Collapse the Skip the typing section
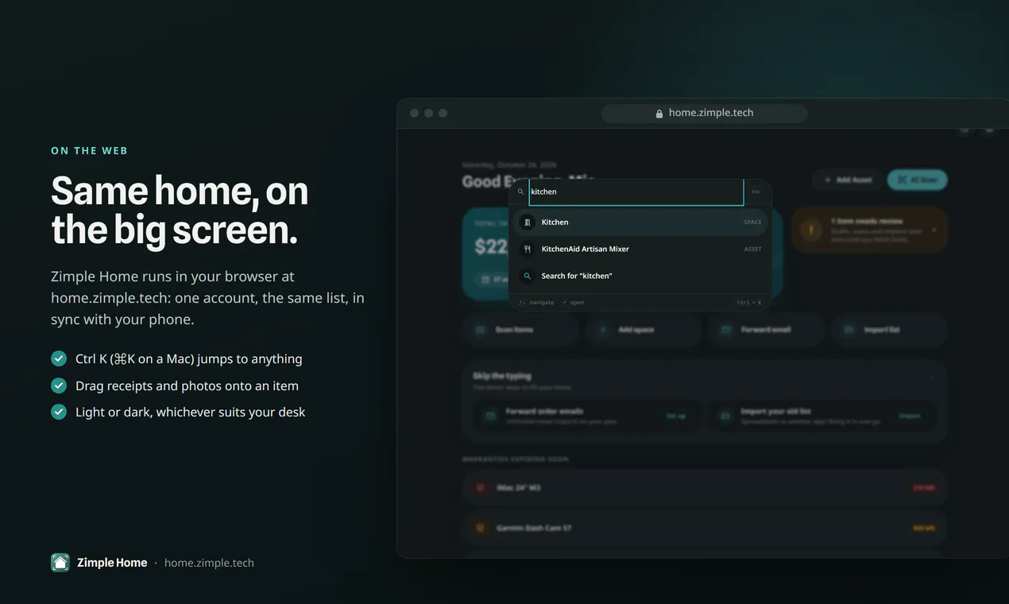1009x604 pixels. 931,376
